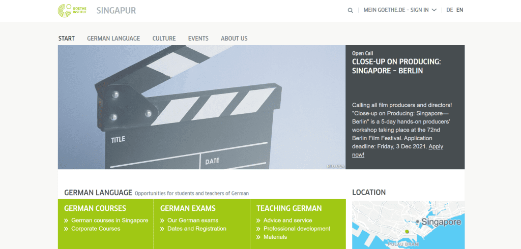Open the GERMAN LANGUAGE menu

pyautogui.click(x=113, y=39)
